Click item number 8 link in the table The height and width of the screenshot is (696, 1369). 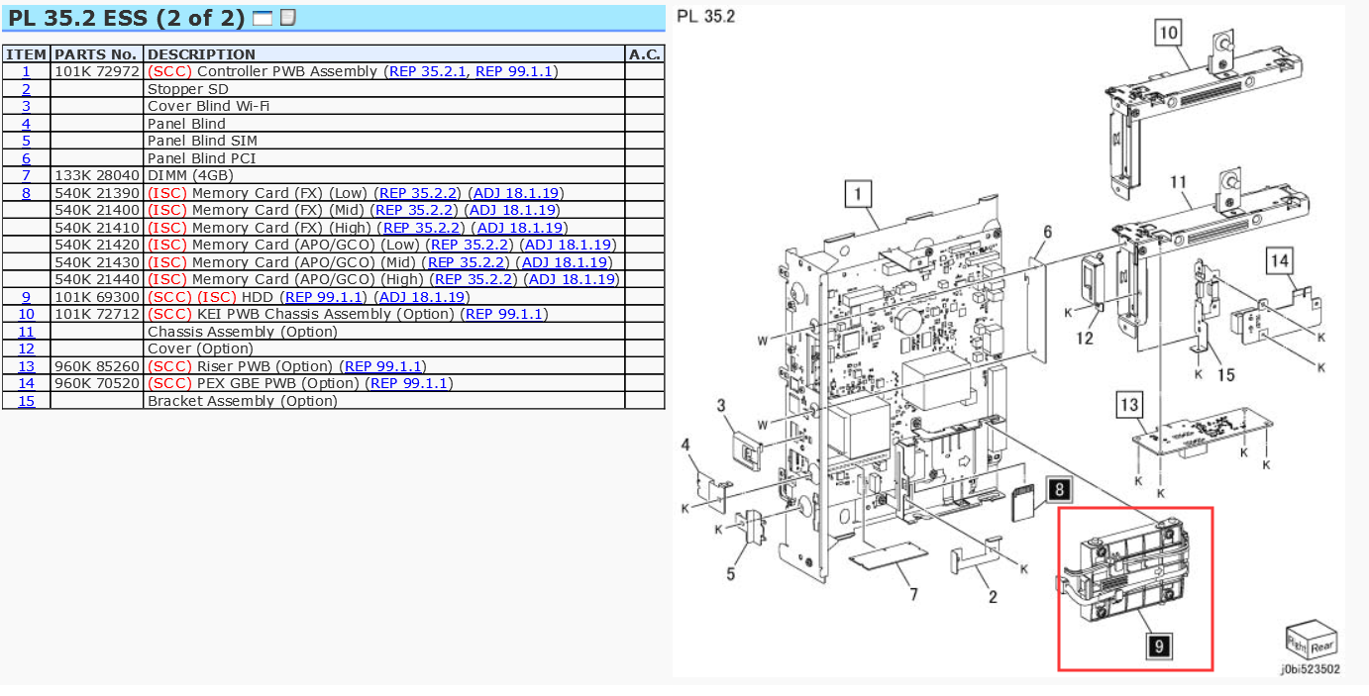[x=26, y=193]
